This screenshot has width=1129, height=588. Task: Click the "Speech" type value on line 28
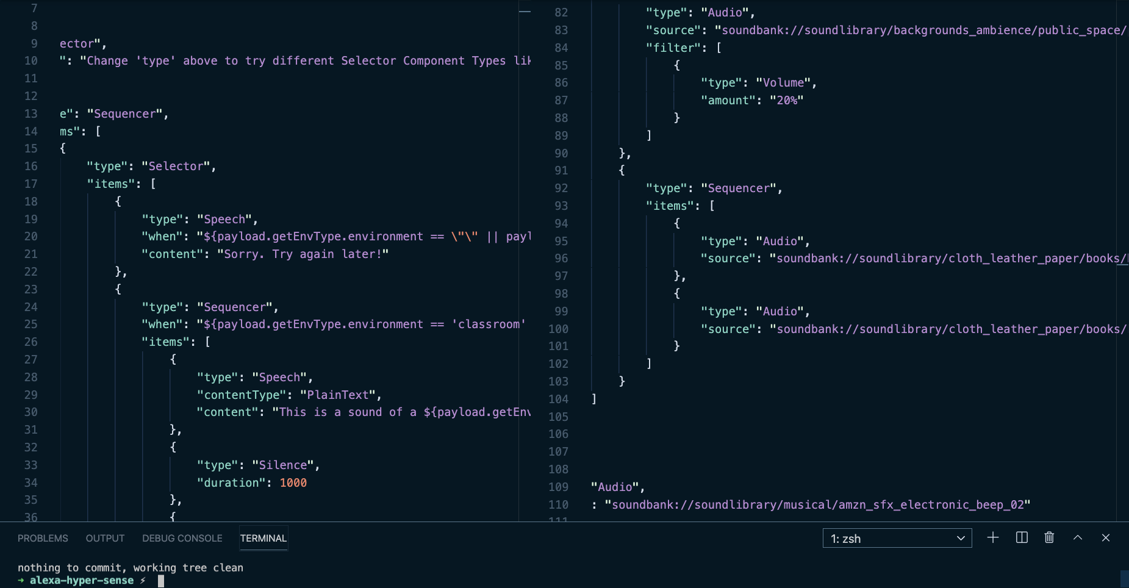coord(279,377)
